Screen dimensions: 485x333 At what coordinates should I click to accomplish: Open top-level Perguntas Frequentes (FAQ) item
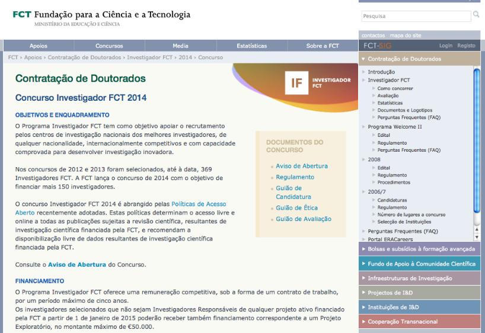[403, 231]
